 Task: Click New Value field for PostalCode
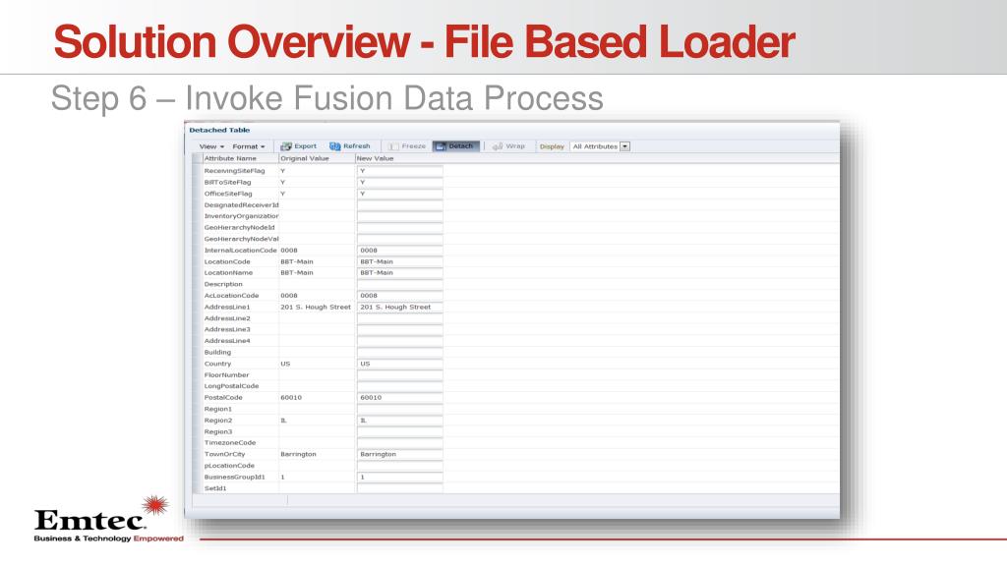click(x=399, y=398)
